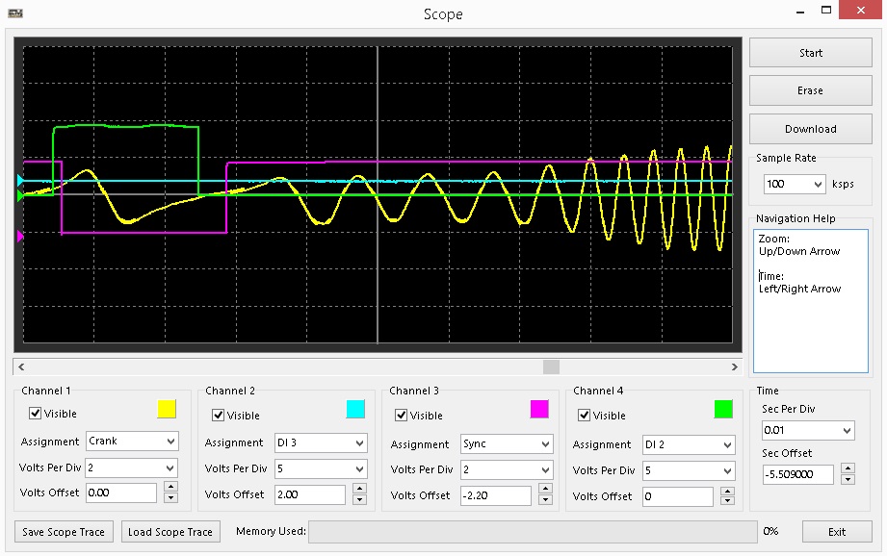Erase the scope trace
The width and height of the screenshot is (887, 556).
click(810, 90)
